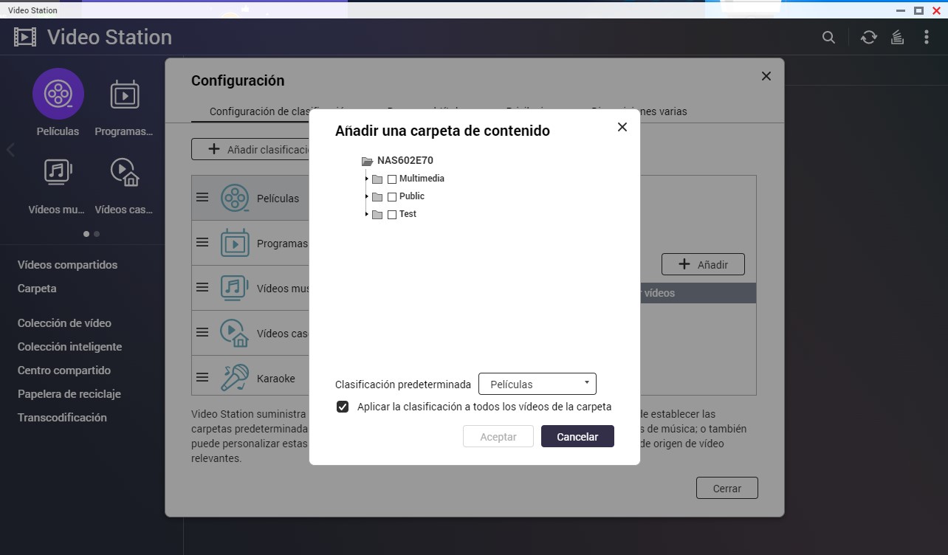Select the Vídeos musicales sidebar icon
This screenshot has width=948, height=555.
pos(58,171)
